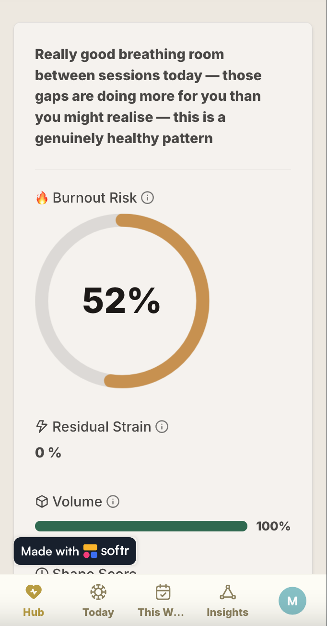Click the 100% Volume label

click(273, 526)
